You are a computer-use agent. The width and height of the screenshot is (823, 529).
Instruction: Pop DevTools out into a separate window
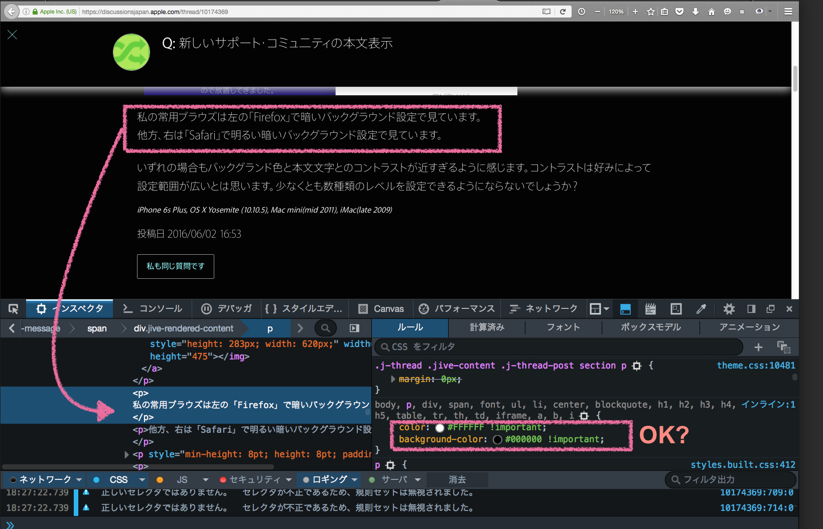[771, 309]
